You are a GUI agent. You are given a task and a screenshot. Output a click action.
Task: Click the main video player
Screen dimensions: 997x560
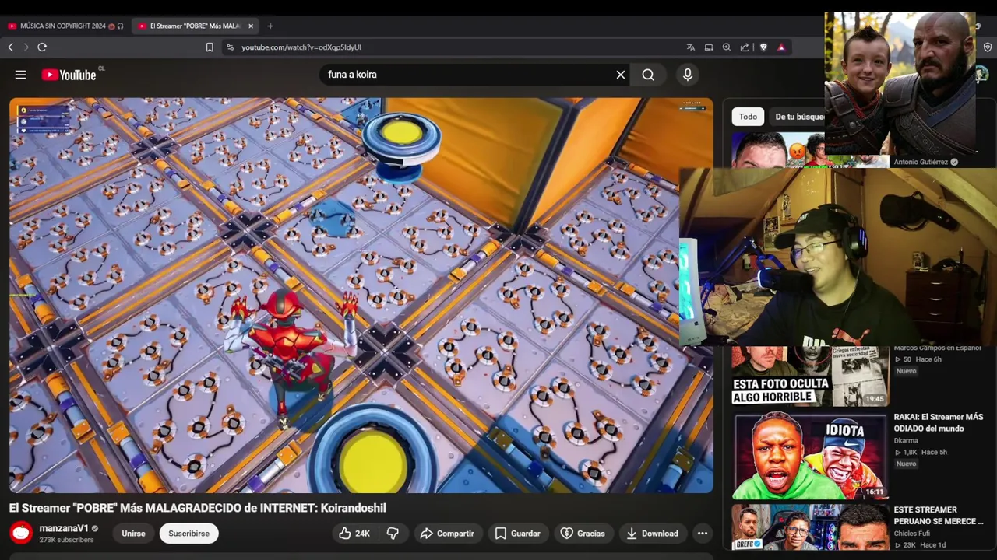coord(361,296)
